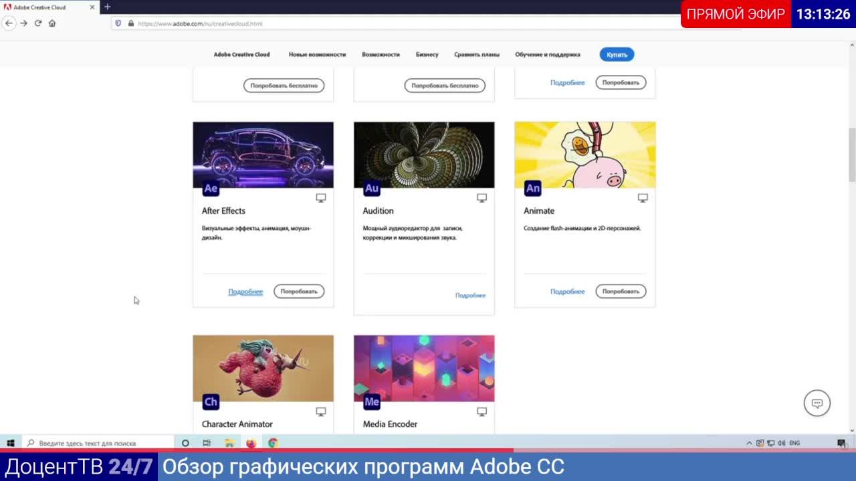Click the volume speaker tray icon
856x481 pixels.
click(x=781, y=443)
